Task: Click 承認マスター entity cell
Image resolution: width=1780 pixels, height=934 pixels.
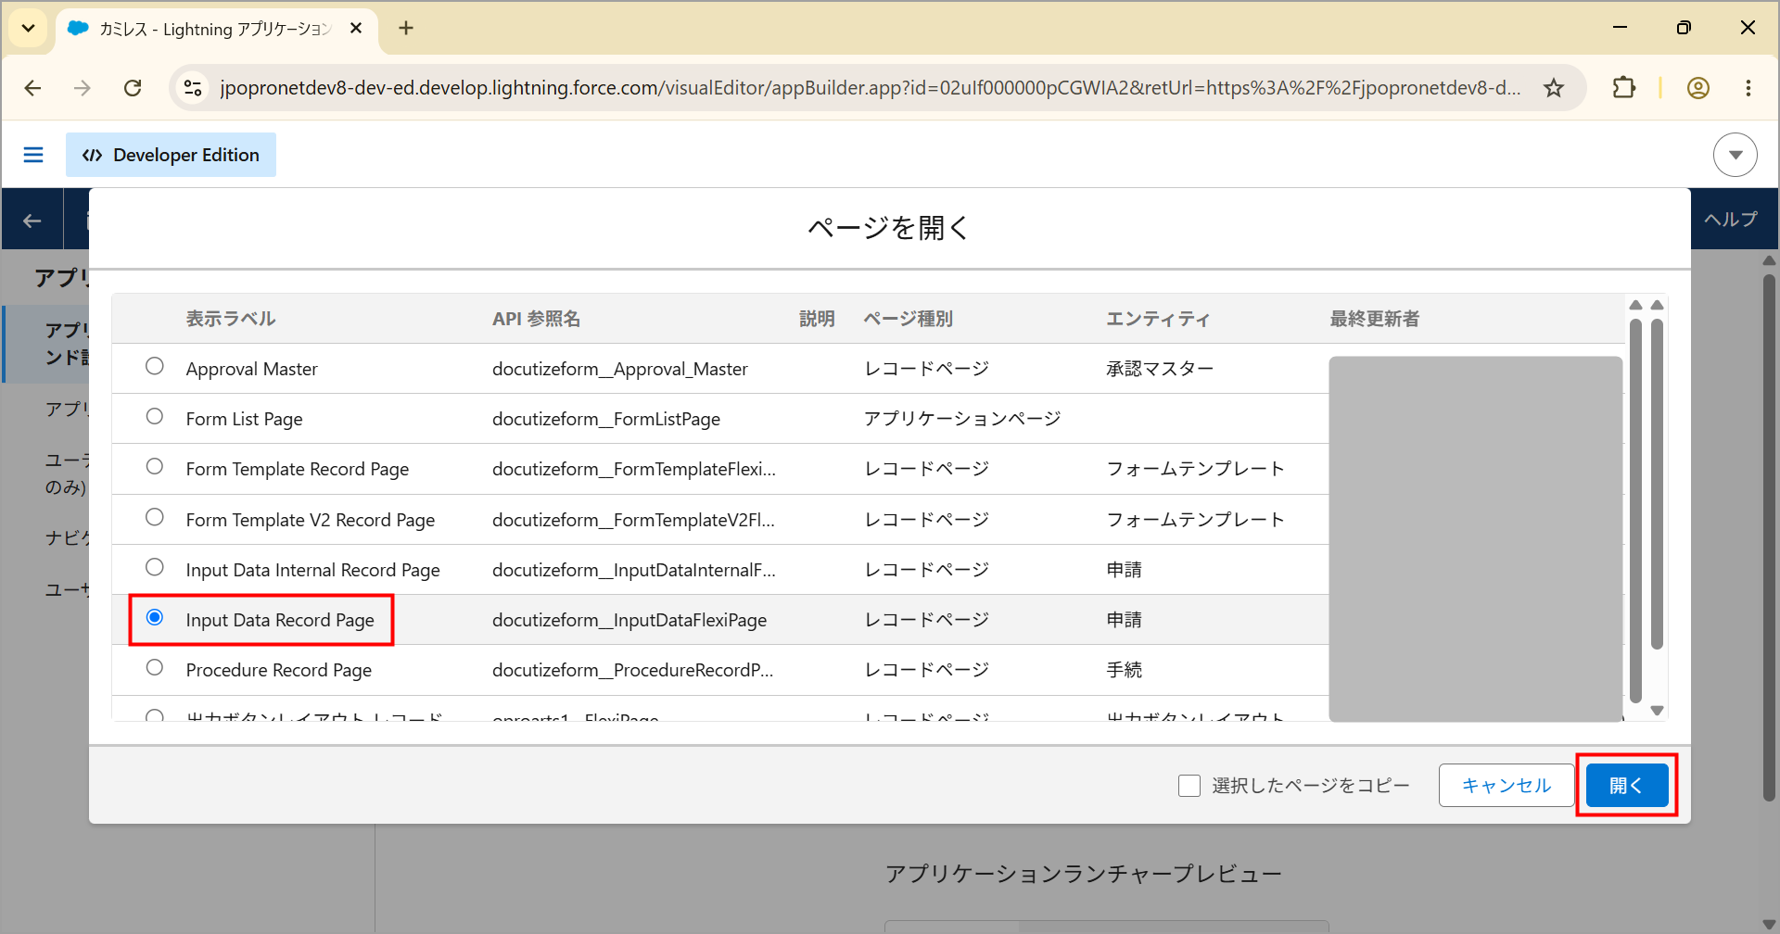Action: (x=1160, y=369)
